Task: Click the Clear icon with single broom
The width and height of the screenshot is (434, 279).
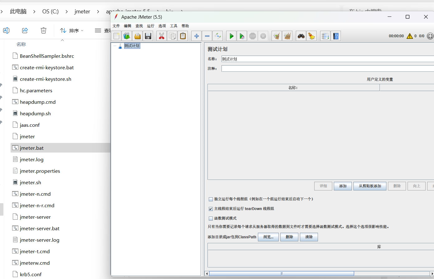Action: point(277,36)
